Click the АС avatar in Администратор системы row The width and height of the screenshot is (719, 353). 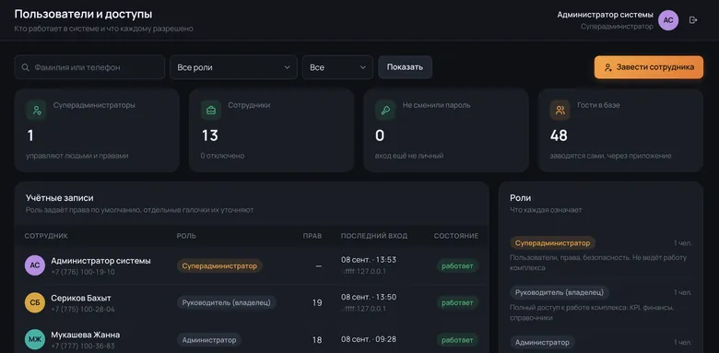click(35, 265)
